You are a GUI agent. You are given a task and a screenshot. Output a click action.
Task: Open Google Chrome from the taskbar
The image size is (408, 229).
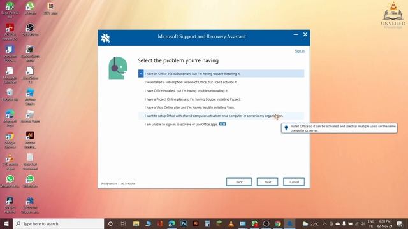point(278,223)
